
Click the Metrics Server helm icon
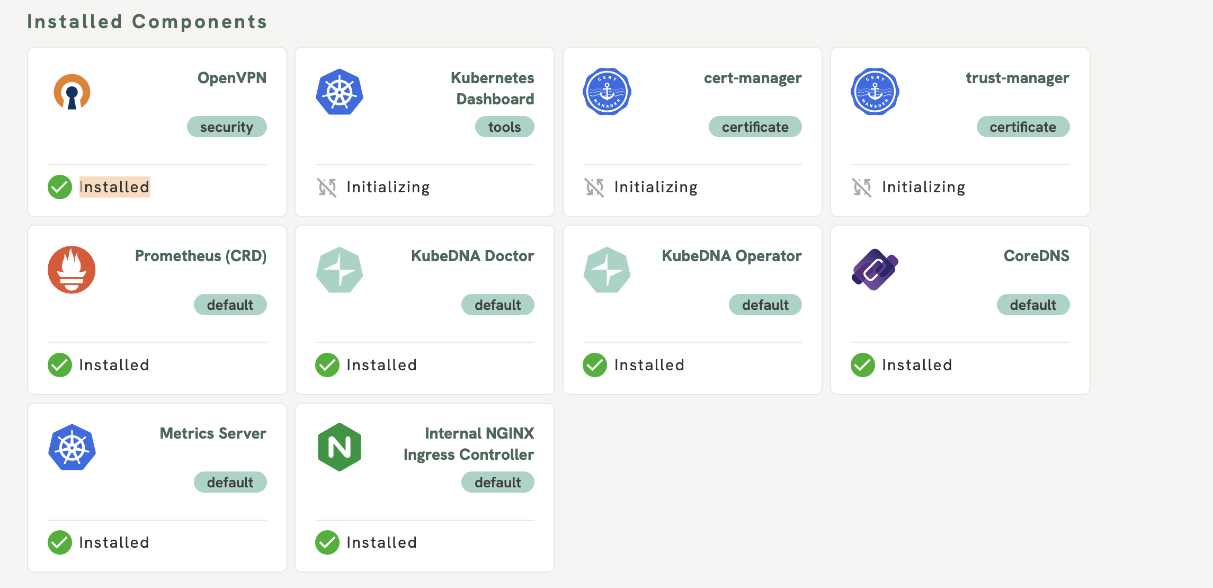point(72,447)
